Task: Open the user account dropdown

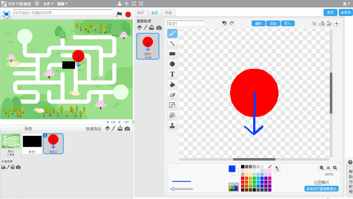Action: click(346, 4)
